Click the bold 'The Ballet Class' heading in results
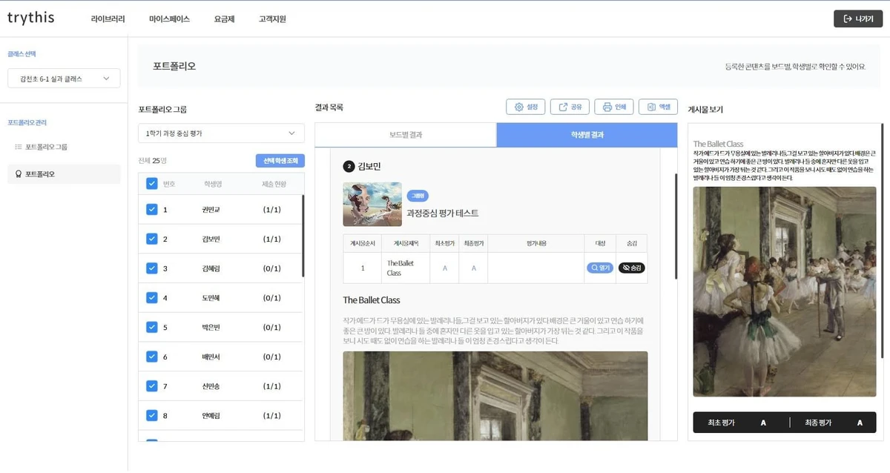The height and width of the screenshot is (473, 890). pos(372,300)
